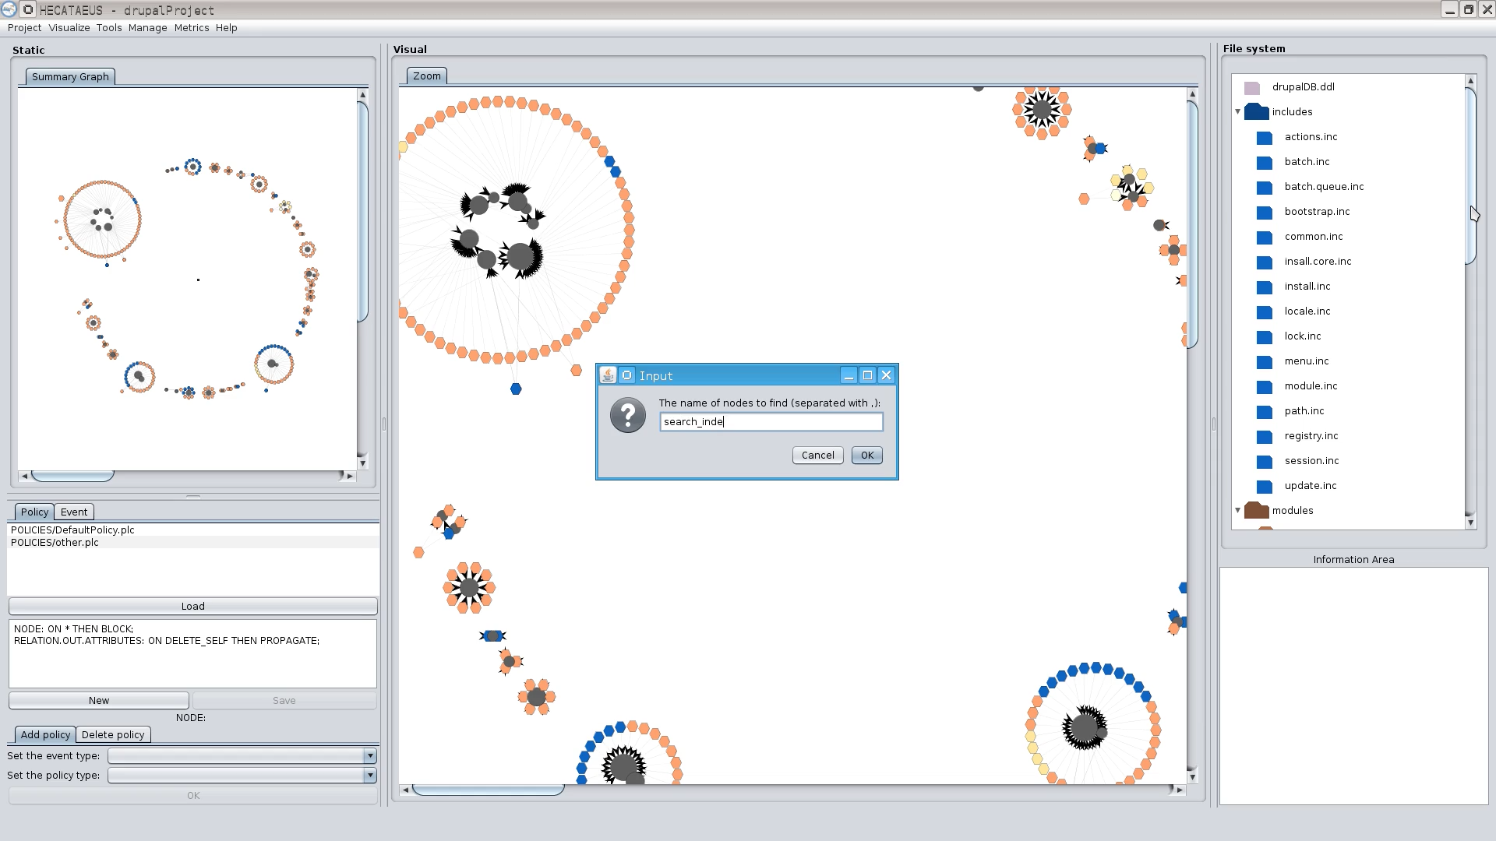This screenshot has height=841, width=1496.
Task: Click the node name input field
Action: 771,421
